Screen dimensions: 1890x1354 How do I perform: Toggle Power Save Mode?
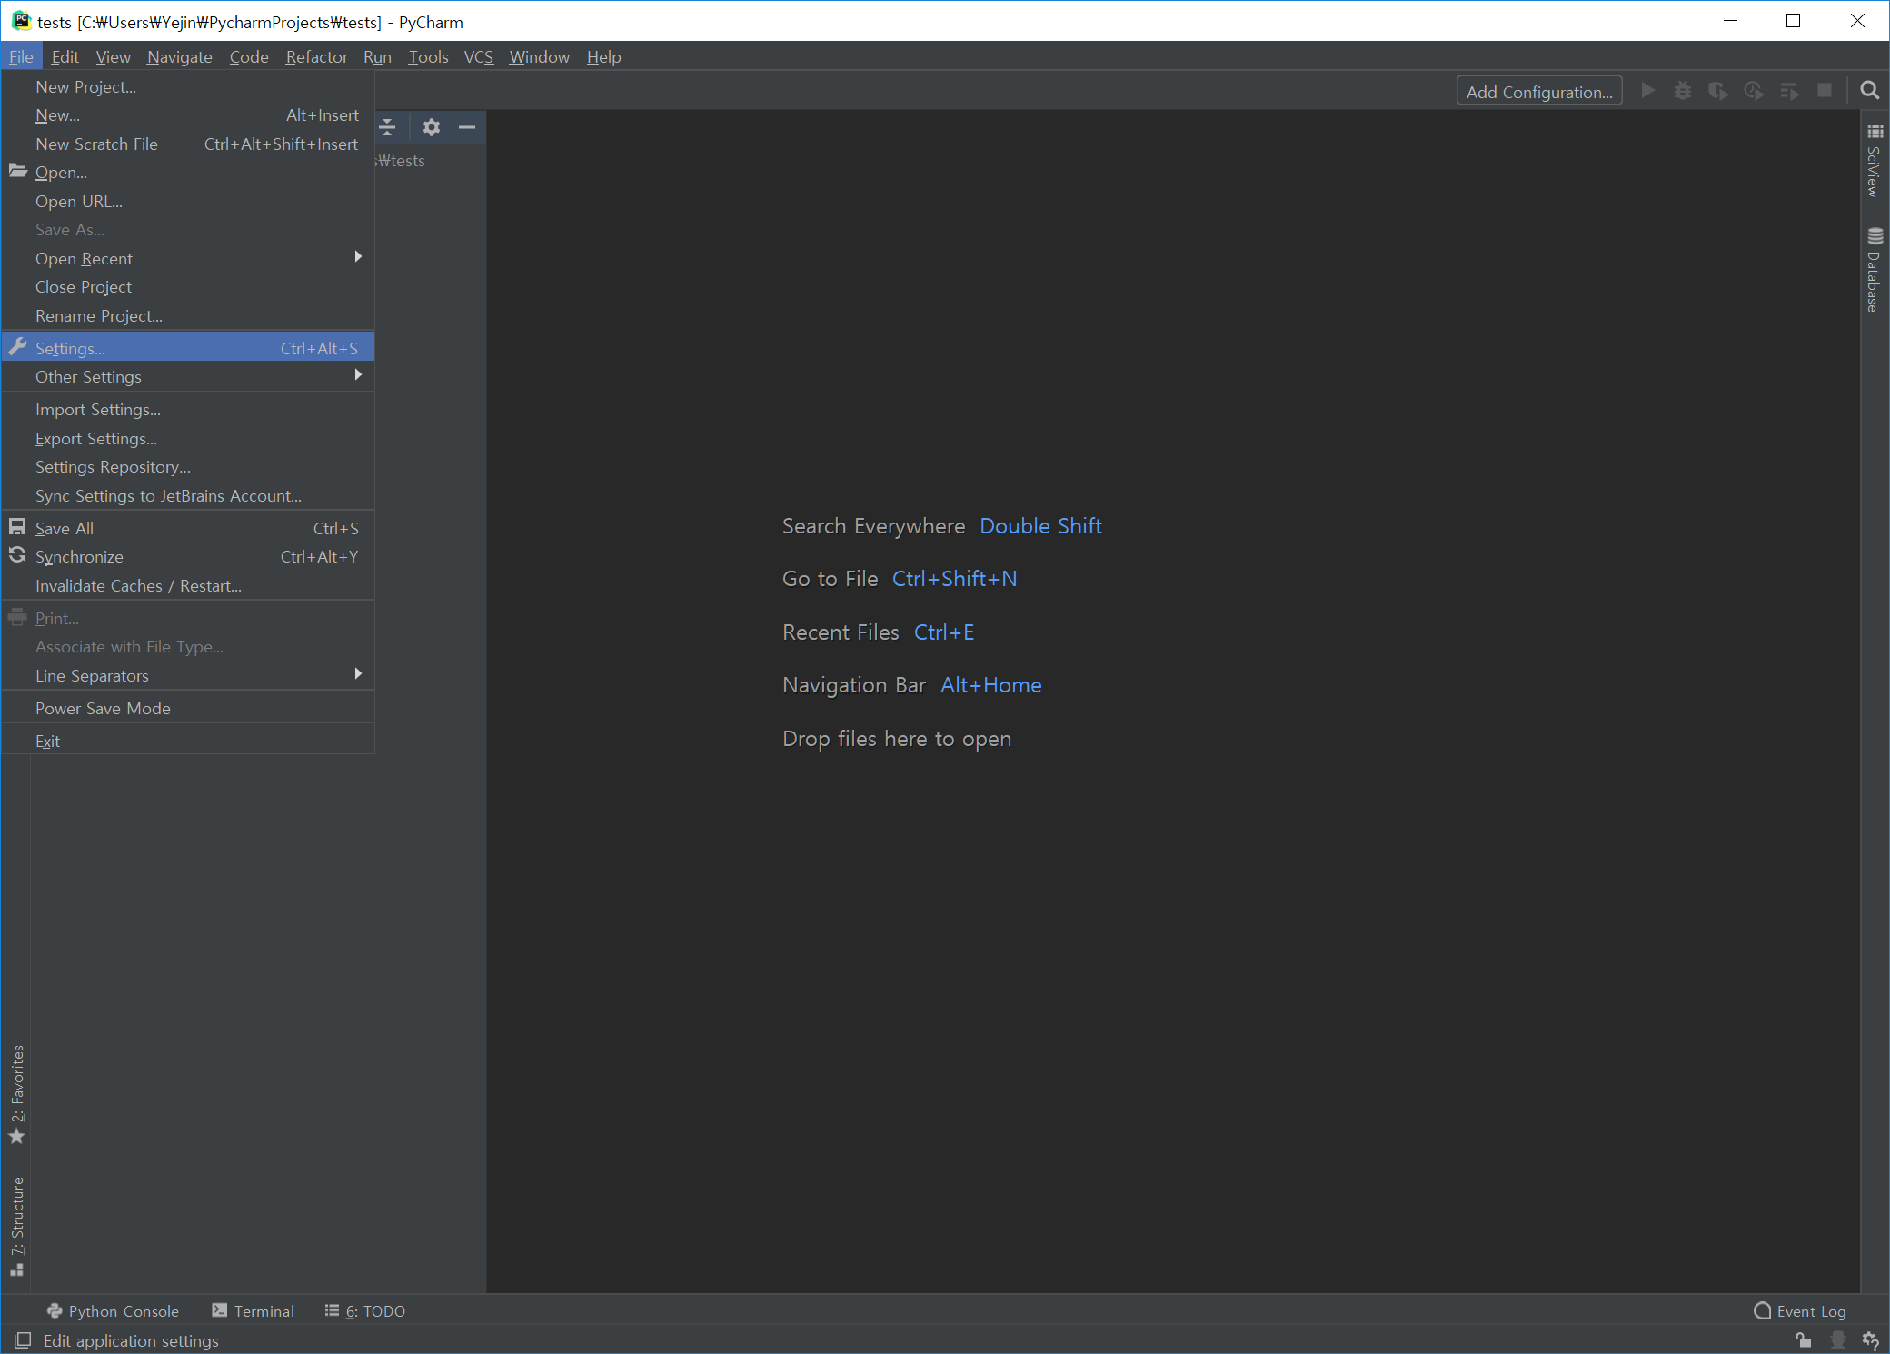click(103, 709)
